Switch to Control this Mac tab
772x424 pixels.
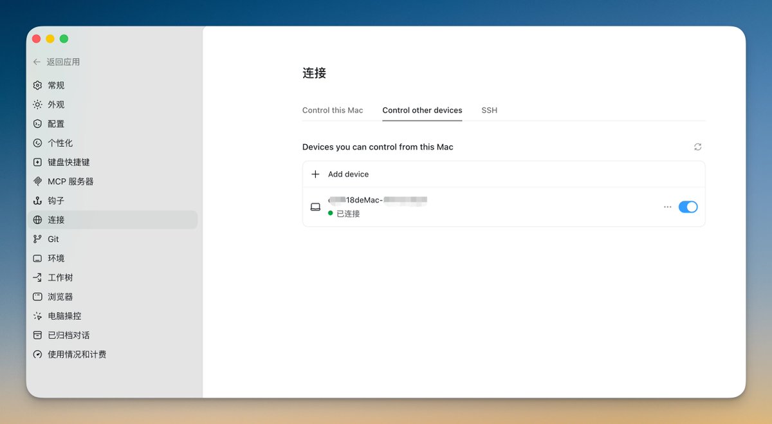(x=333, y=110)
